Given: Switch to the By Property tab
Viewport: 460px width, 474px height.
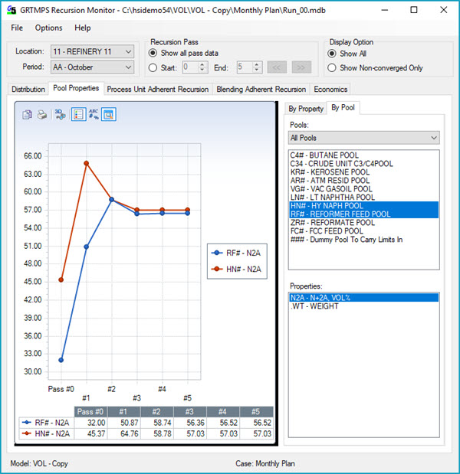Looking at the screenshot, I should (306, 109).
